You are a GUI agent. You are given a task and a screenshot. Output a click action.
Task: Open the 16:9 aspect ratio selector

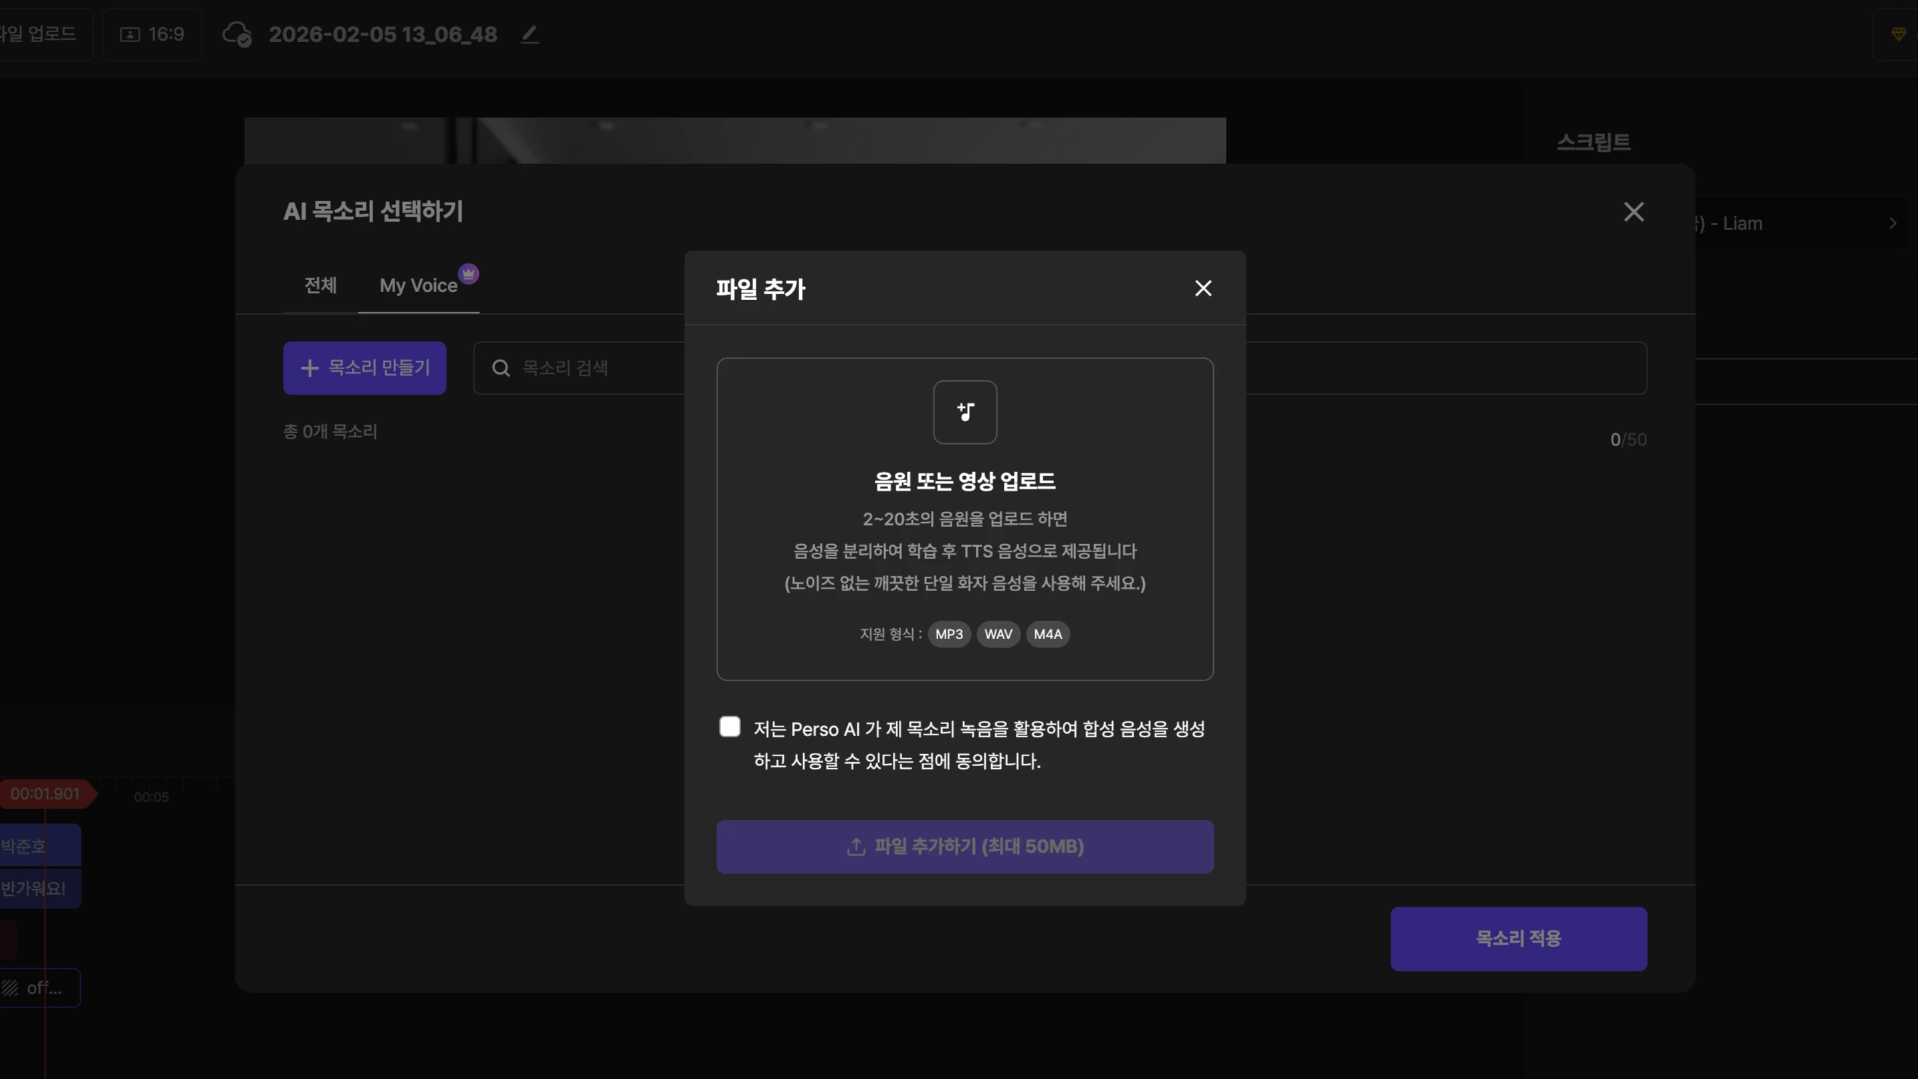(152, 34)
